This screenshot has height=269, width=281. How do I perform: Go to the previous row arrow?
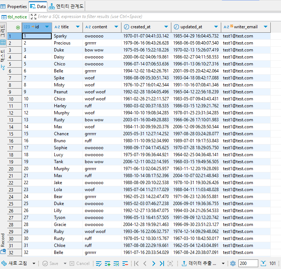[x=145, y=263]
